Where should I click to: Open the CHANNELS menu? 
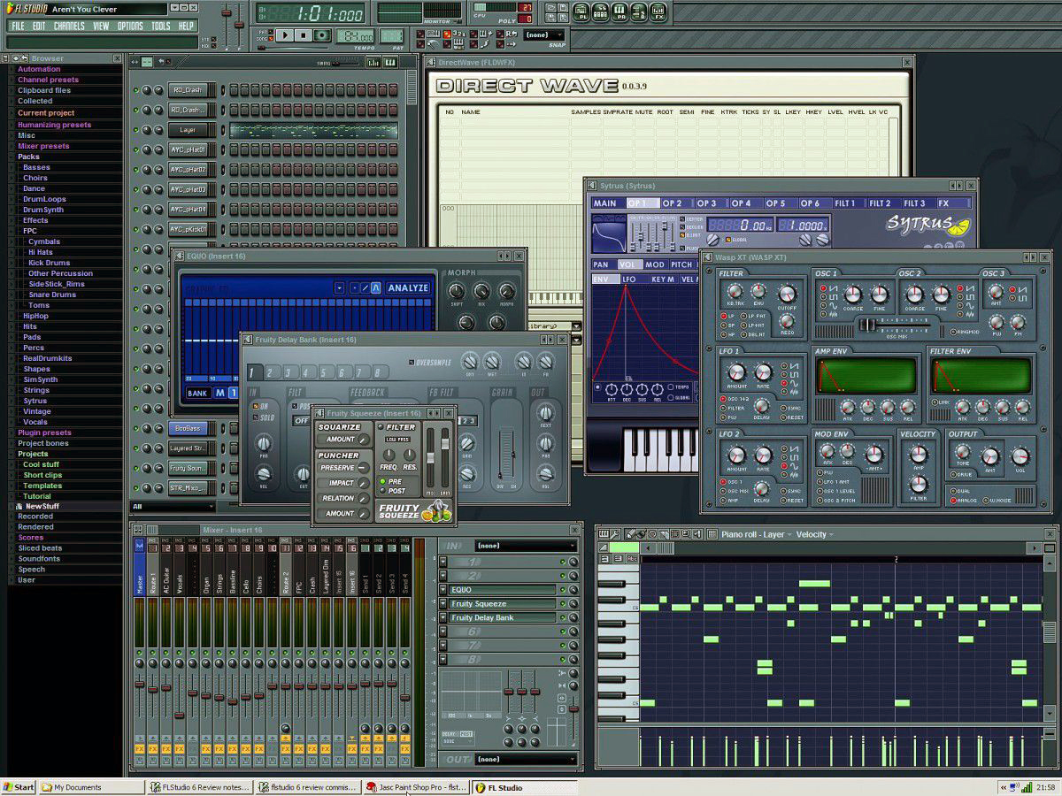click(x=69, y=26)
